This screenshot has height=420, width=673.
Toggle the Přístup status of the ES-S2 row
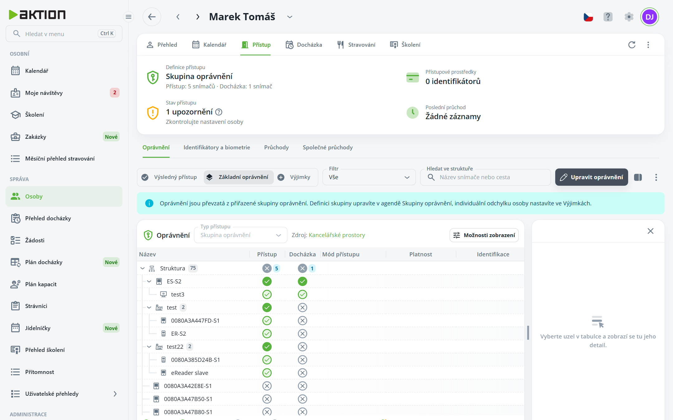(267, 282)
